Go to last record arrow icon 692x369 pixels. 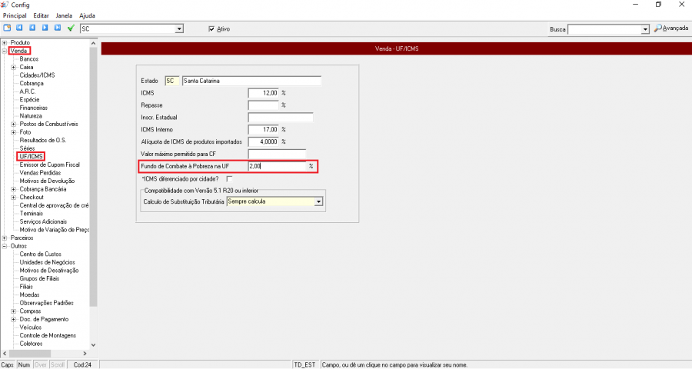(58, 28)
